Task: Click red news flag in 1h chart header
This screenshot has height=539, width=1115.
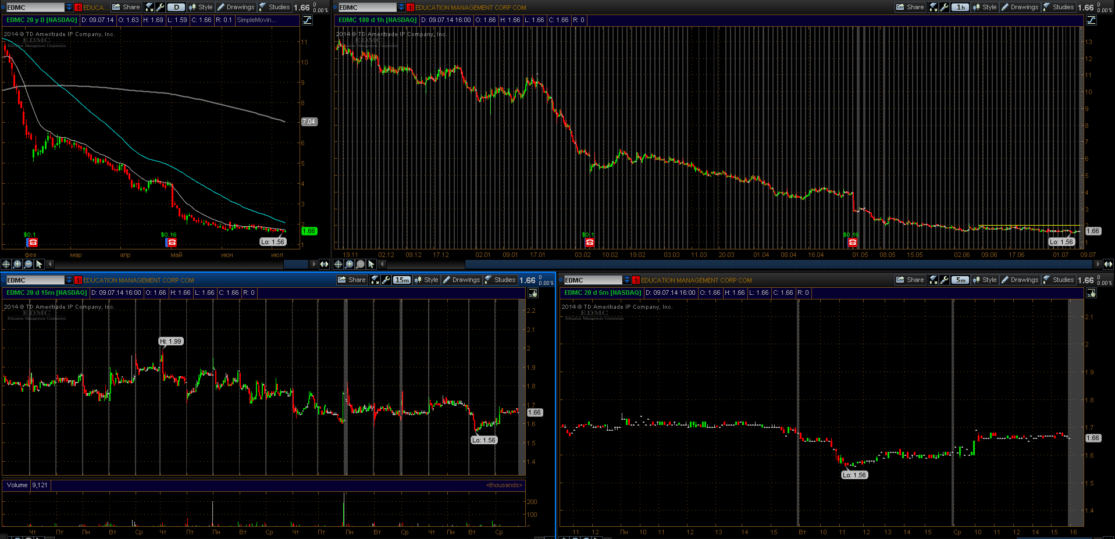Action: (411, 8)
